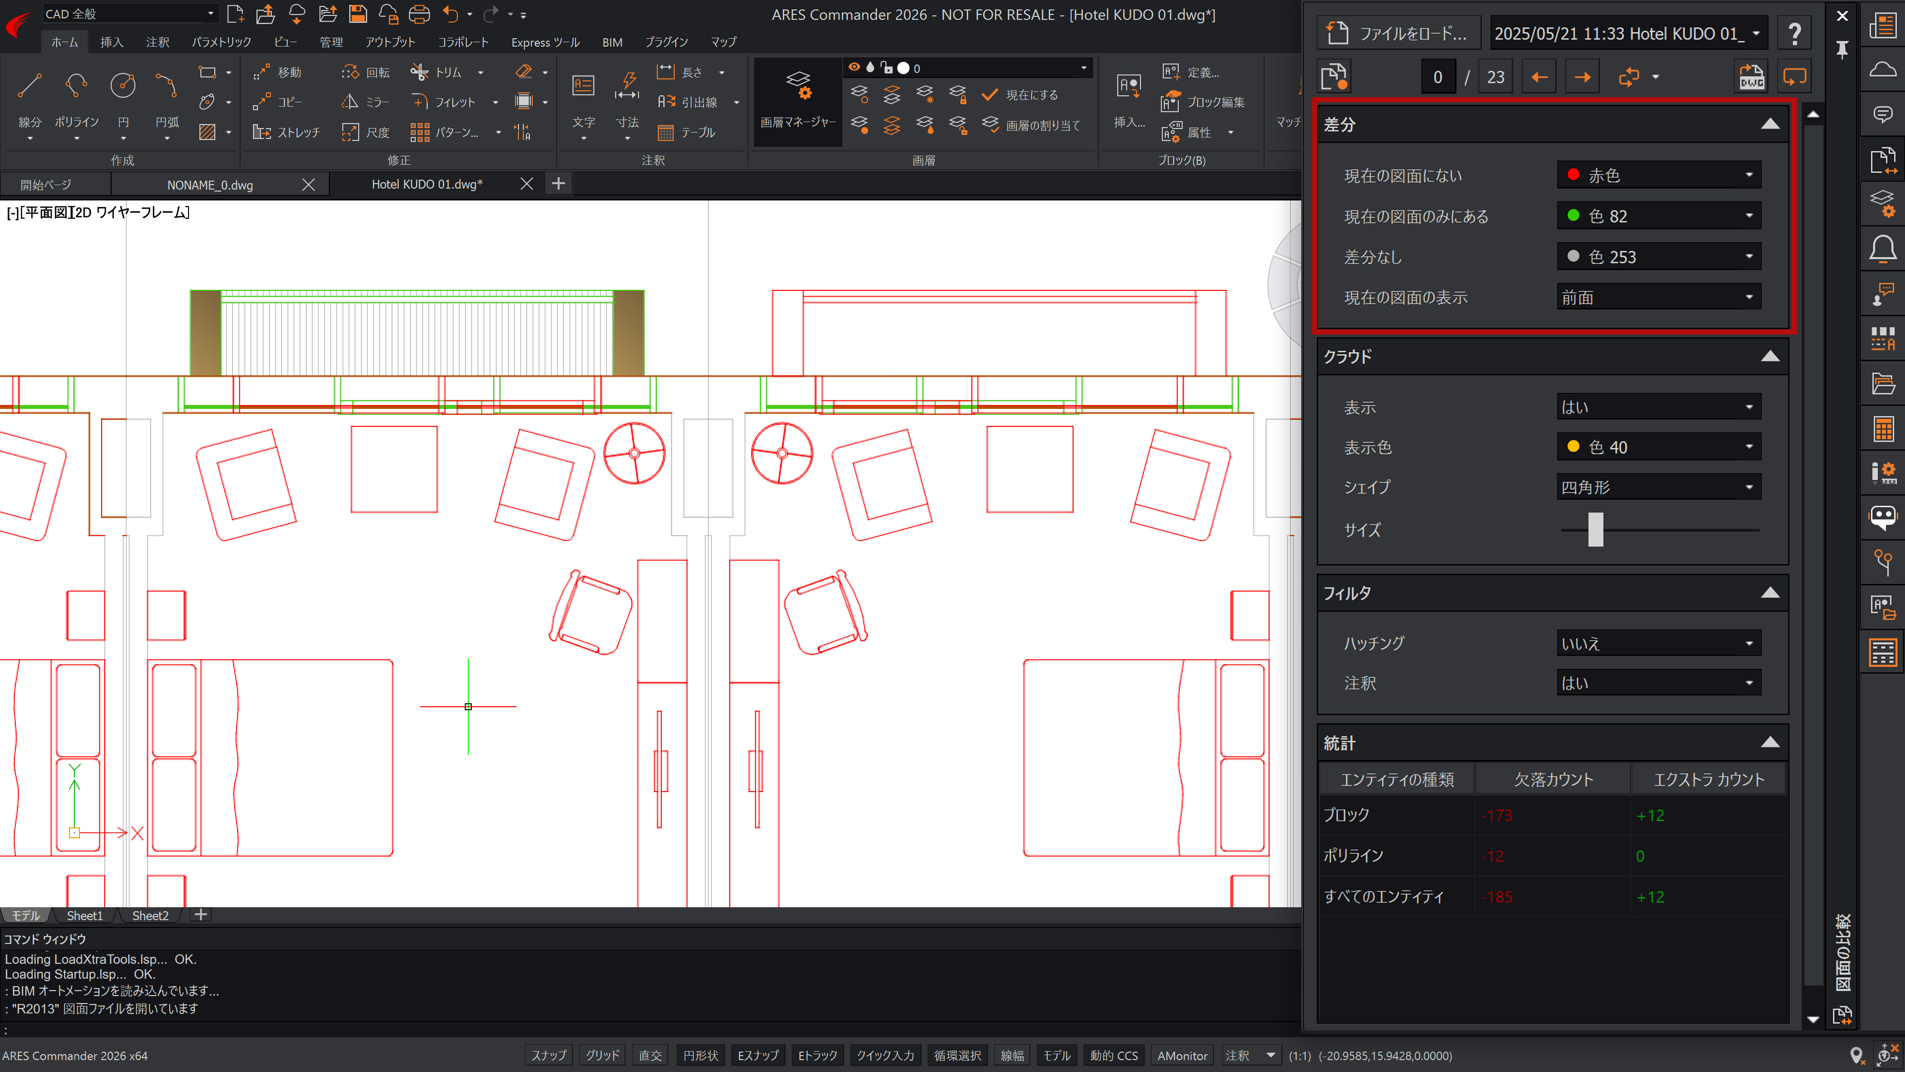Click the current difference number field
1905x1072 pixels.
coord(1437,77)
